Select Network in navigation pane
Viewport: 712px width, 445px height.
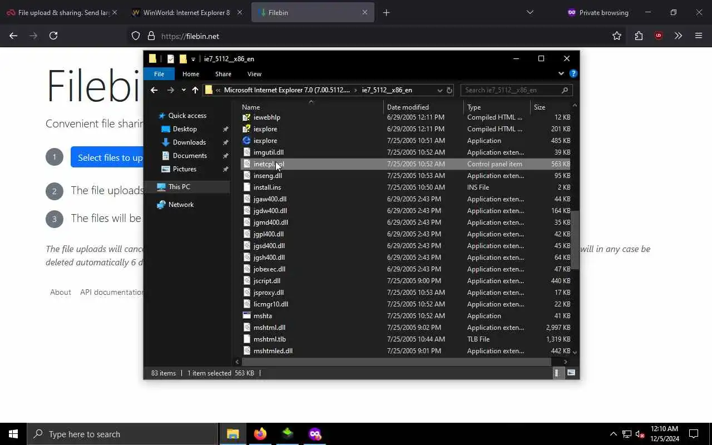181,205
